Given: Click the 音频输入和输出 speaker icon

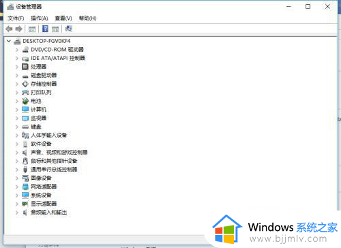Looking at the screenshot, I should click(25, 213).
